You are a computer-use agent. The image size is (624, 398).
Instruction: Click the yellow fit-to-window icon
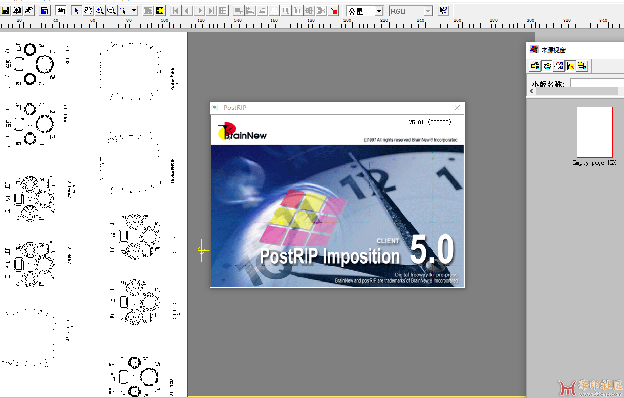tap(160, 10)
